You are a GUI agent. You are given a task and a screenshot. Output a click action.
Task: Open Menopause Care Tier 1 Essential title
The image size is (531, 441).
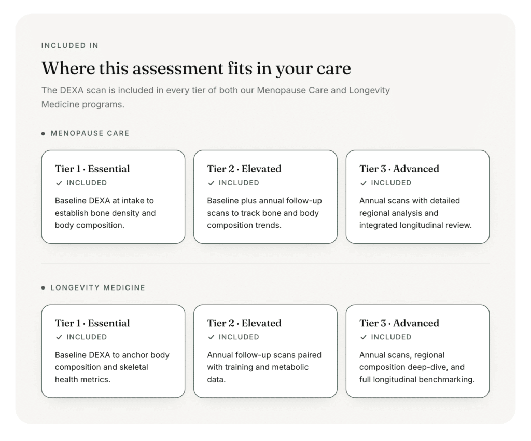pos(92,169)
